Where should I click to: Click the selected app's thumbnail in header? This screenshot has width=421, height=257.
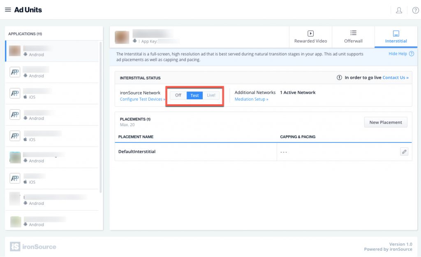[x=122, y=37]
